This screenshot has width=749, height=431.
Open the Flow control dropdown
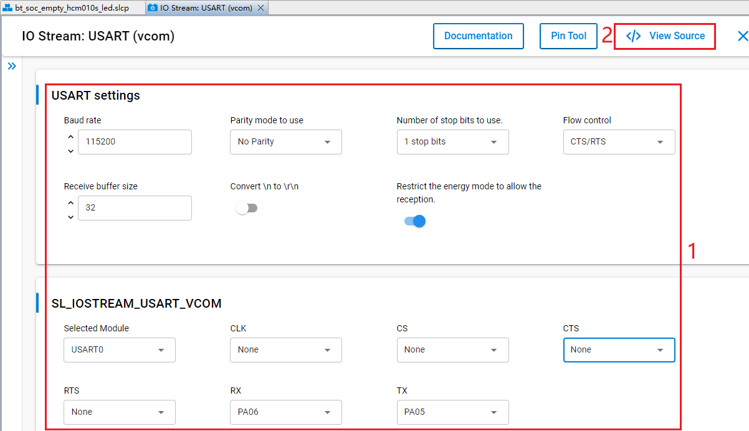tap(619, 142)
